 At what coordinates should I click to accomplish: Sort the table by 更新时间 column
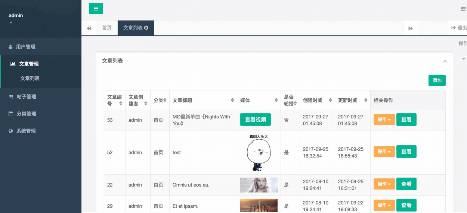(365, 100)
